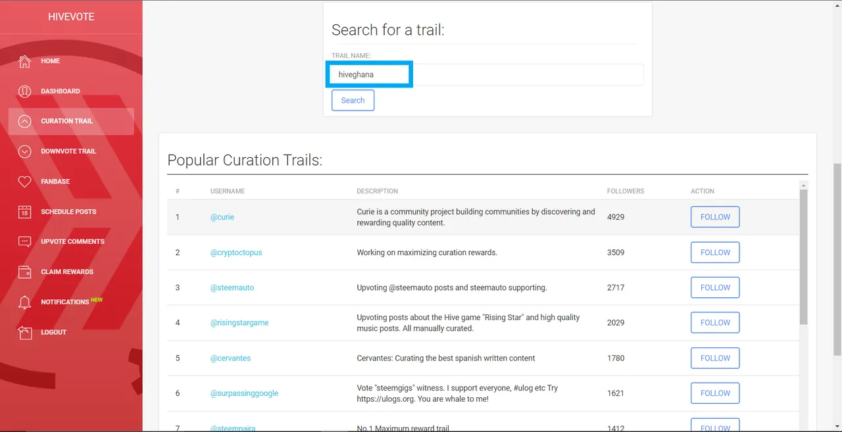Image resolution: width=842 pixels, height=432 pixels.
Task: Open the @curie username link
Action: click(x=222, y=217)
